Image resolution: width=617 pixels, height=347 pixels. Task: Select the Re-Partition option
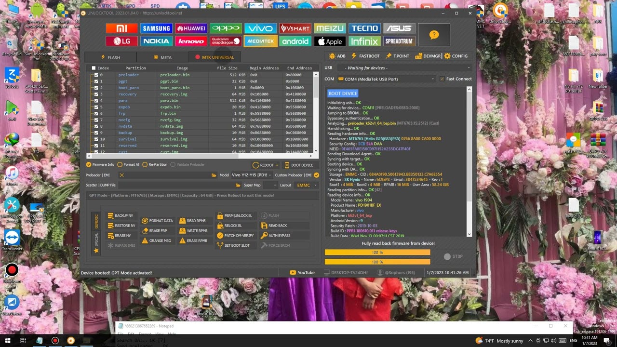tap(145, 165)
